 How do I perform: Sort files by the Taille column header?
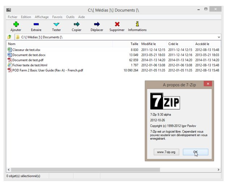pyautogui.click(x=126, y=44)
